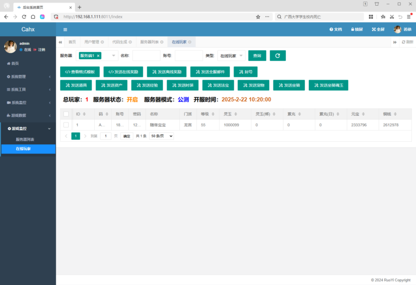This screenshot has height=285, width=416.
Task: Focus the 名称 input field
Action: point(147,56)
